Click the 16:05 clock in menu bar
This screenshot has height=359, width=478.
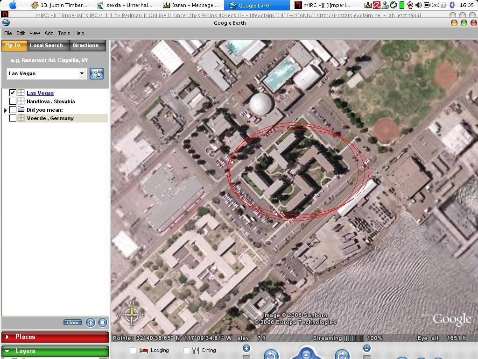click(466, 5)
